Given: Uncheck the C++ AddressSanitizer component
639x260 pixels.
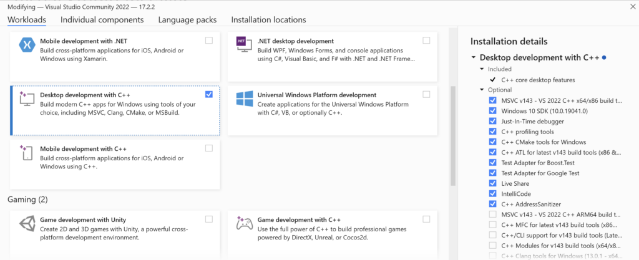Looking at the screenshot, I should tap(493, 205).
